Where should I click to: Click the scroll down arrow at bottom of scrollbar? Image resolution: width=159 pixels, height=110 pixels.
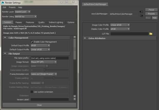[75, 99]
